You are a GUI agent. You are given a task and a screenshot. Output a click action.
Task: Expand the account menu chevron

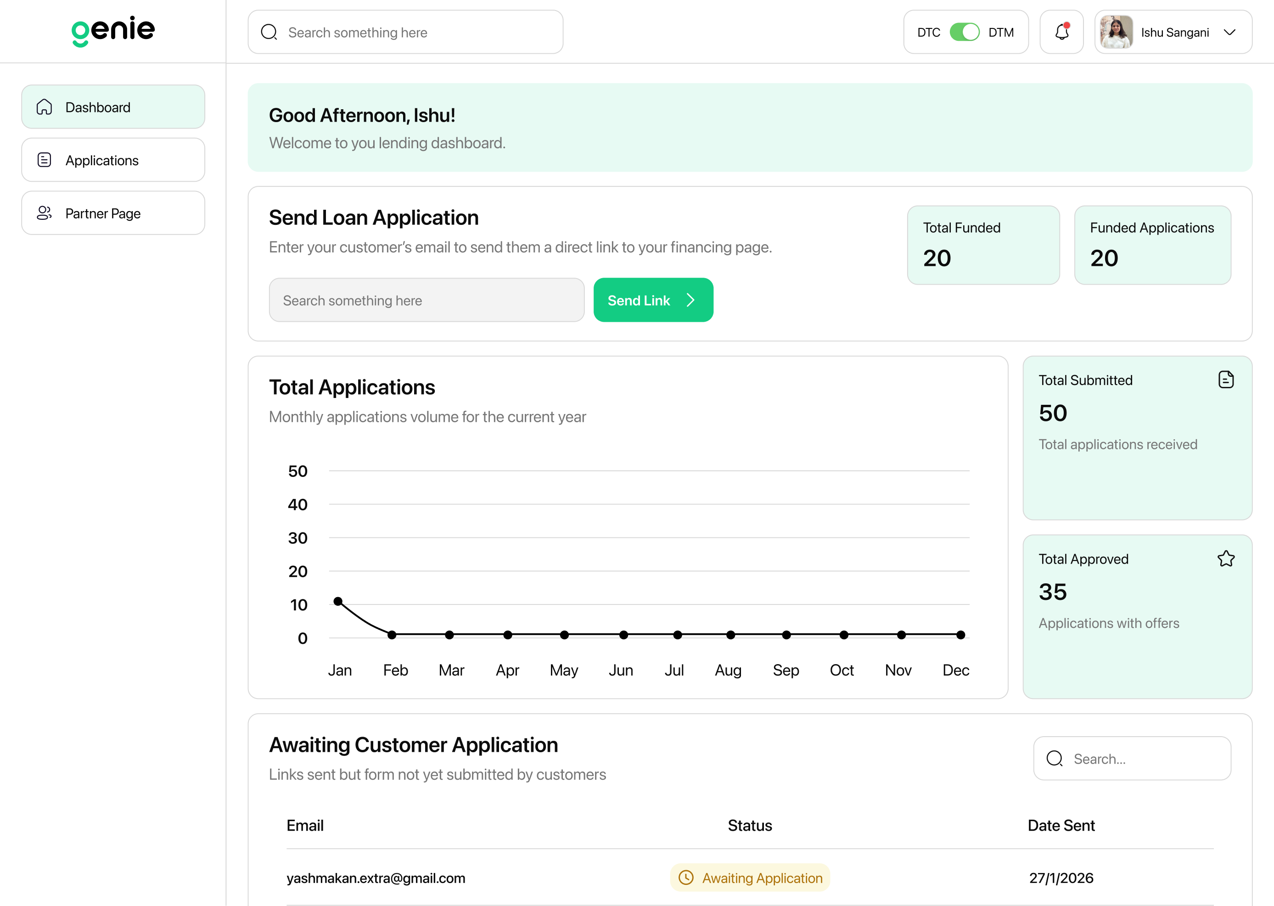[1230, 32]
